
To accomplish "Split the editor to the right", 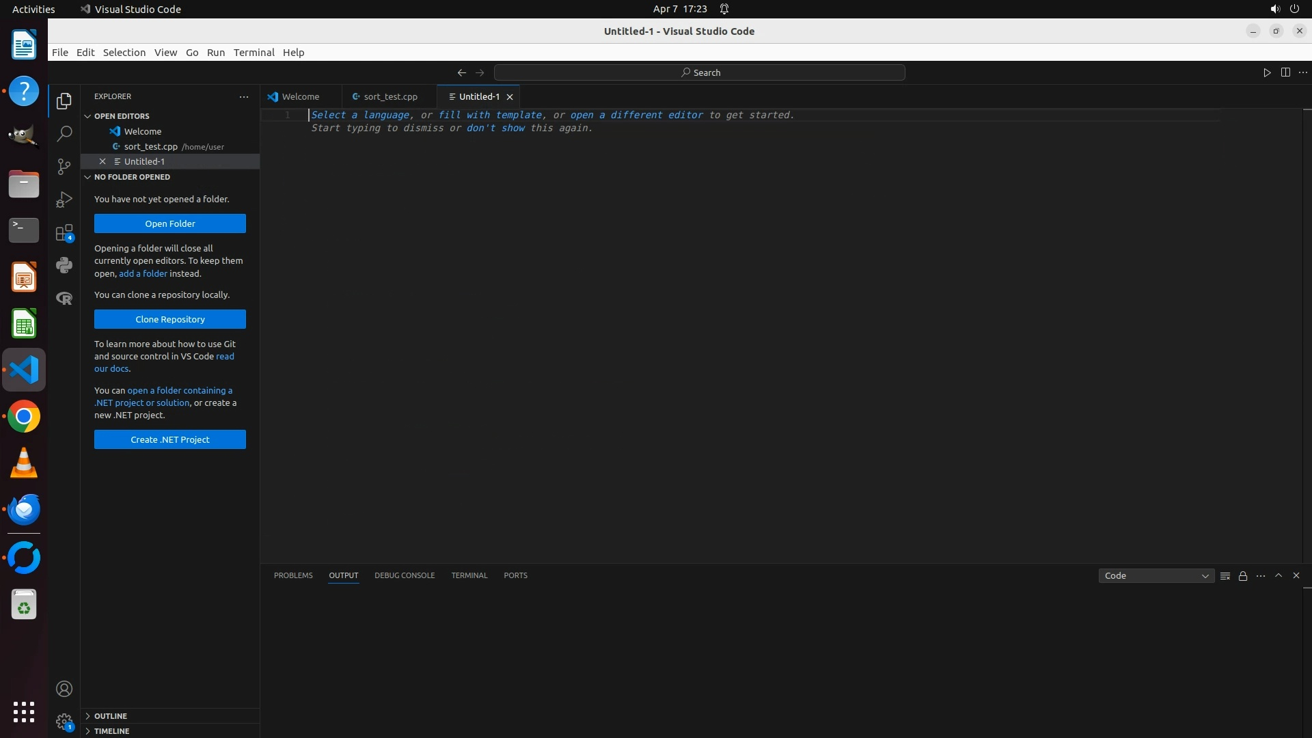I will pos(1285,72).
